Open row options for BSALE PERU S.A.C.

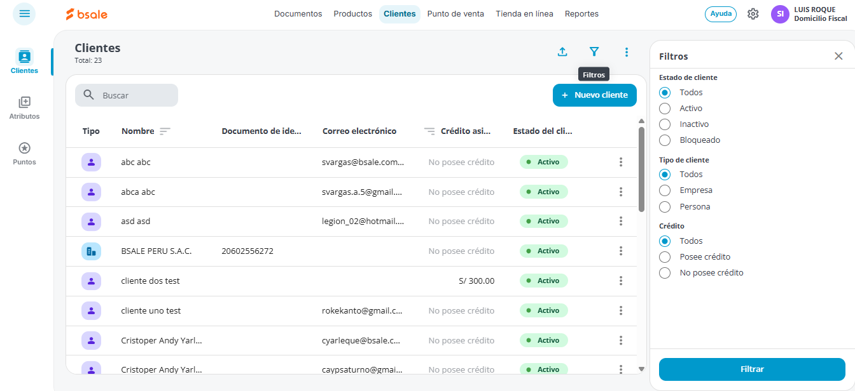(621, 251)
